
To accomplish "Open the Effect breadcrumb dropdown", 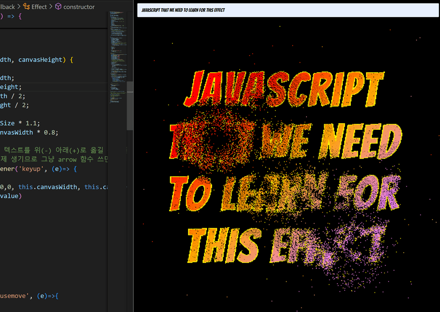I will (39, 7).
